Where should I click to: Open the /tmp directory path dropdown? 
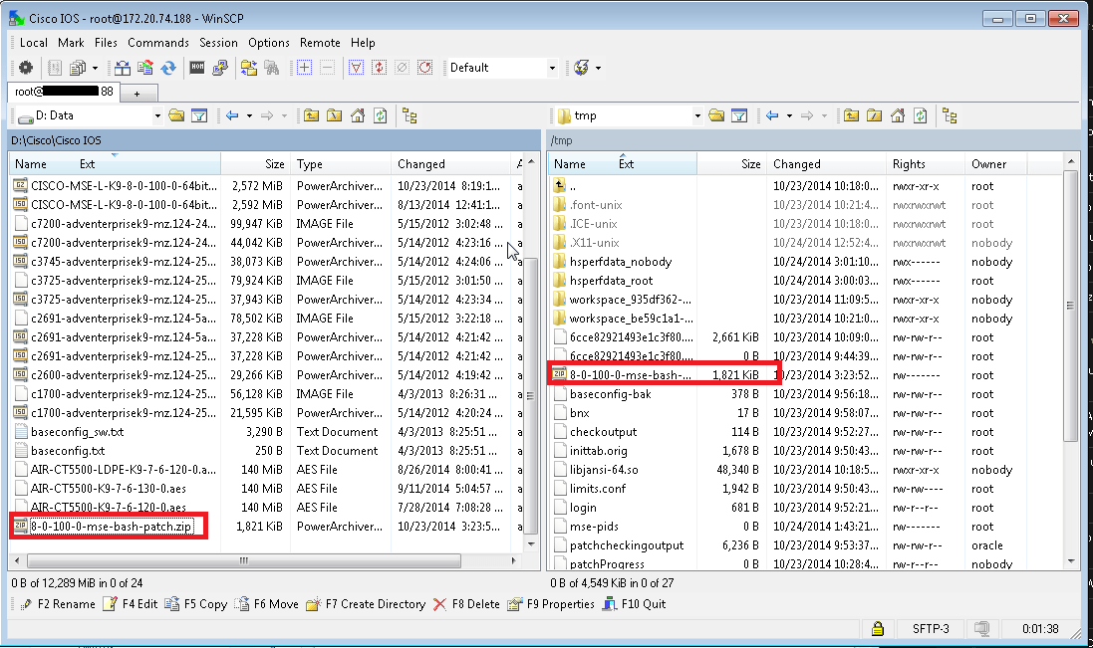point(697,115)
